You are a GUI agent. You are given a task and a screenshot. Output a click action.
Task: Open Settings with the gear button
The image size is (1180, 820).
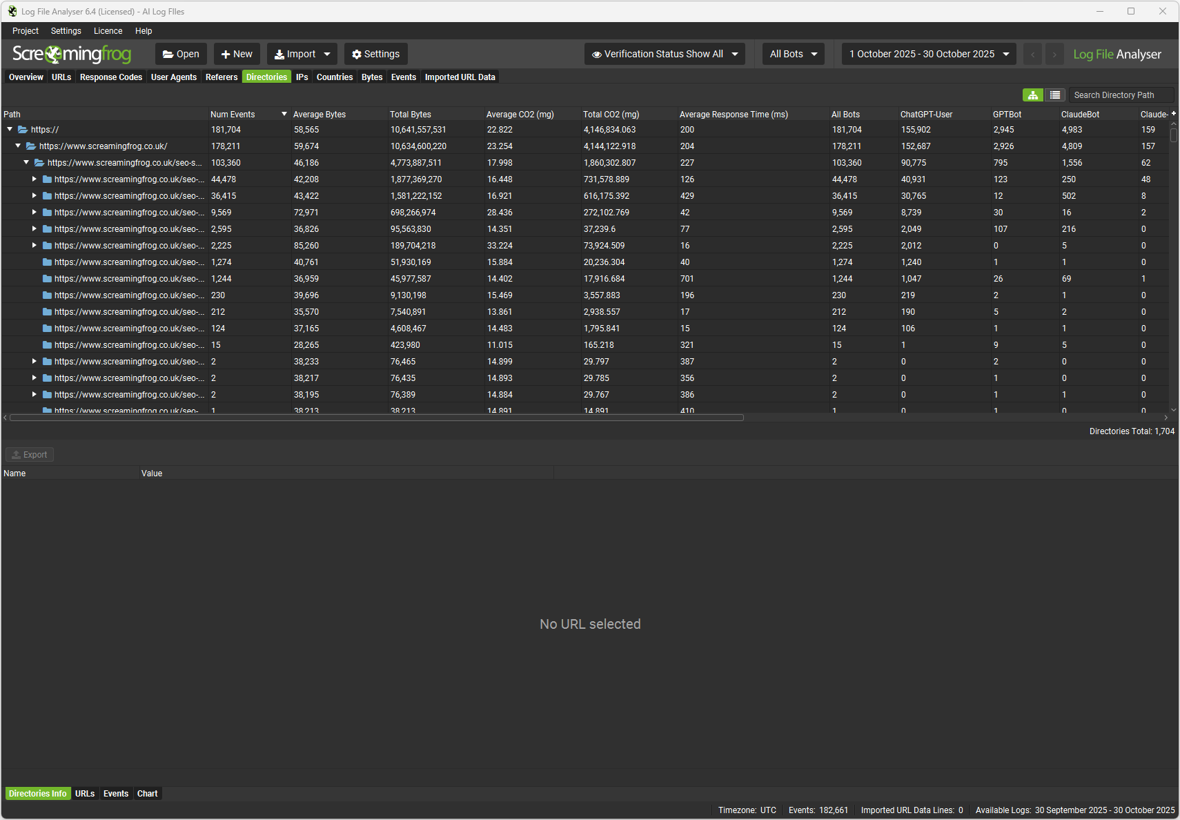(376, 54)
